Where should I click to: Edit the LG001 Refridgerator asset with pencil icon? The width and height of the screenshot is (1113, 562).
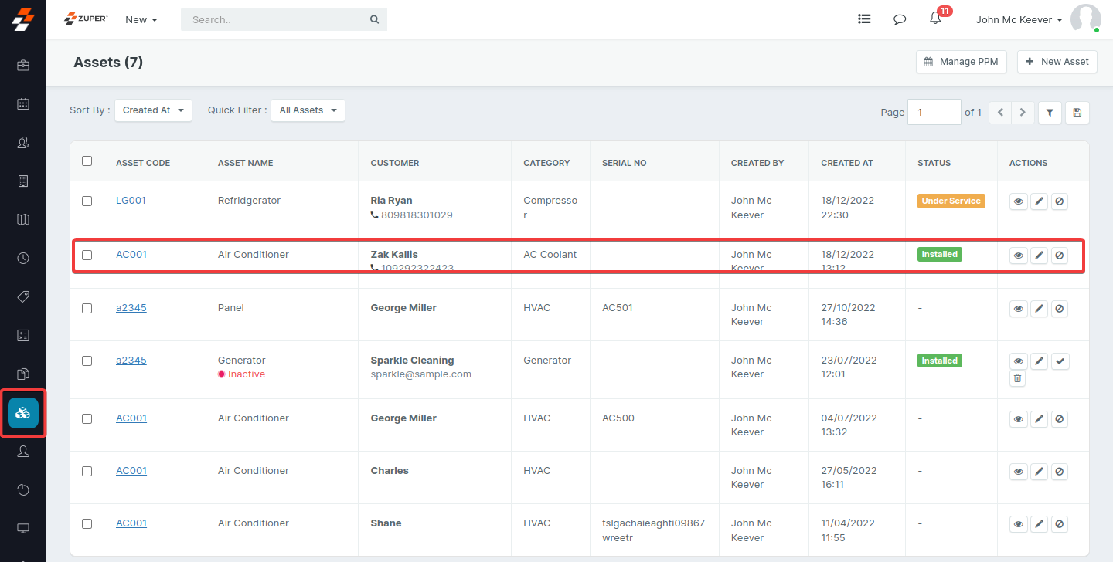click(1040, 201)
